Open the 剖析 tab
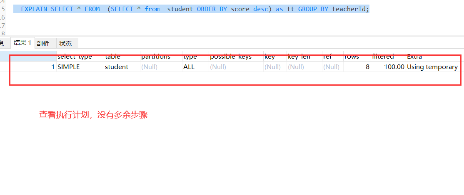 (x=43, y=43)
